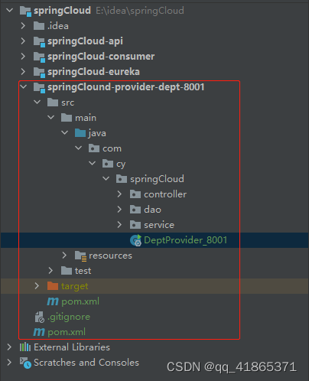This screenshot has width=309, height=381.
Task: Collapse the springClound-provider-dept-8001 module chevron
Action: [x=23, y=87]
